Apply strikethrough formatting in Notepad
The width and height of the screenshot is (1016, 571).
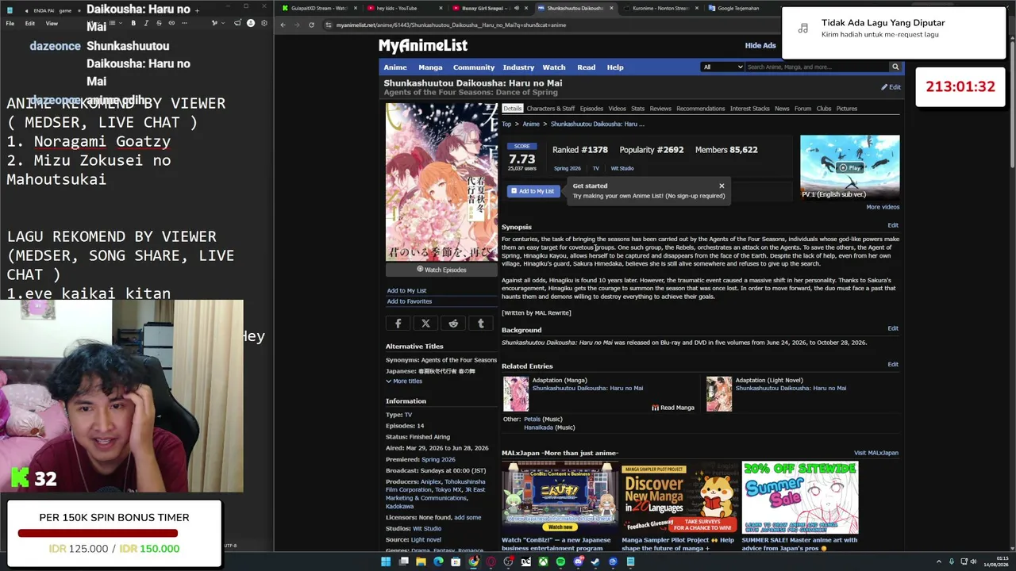159,23
